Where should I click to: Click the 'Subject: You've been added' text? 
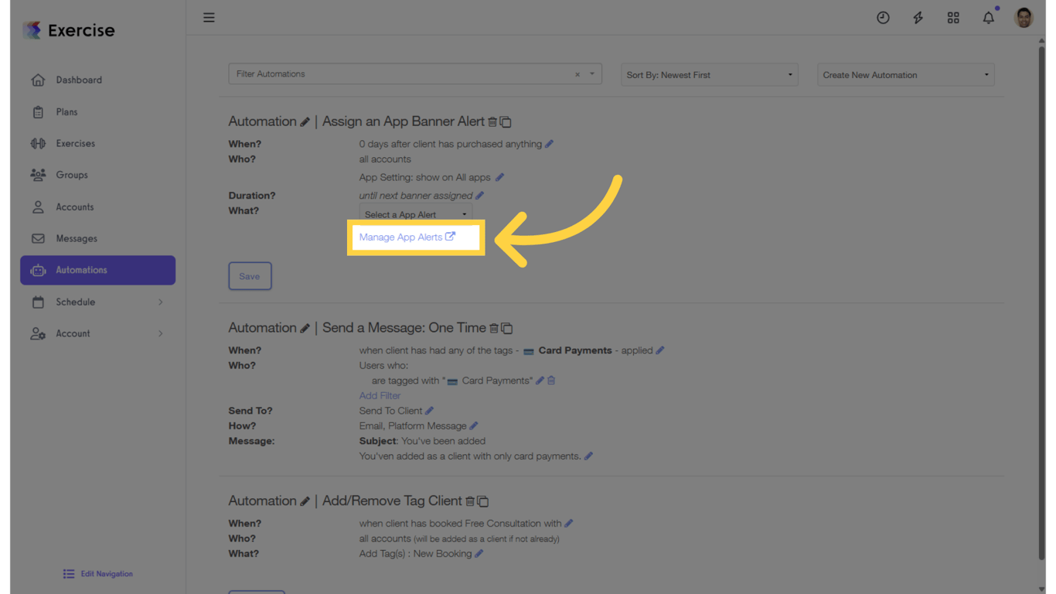click(x=422, y=441)
